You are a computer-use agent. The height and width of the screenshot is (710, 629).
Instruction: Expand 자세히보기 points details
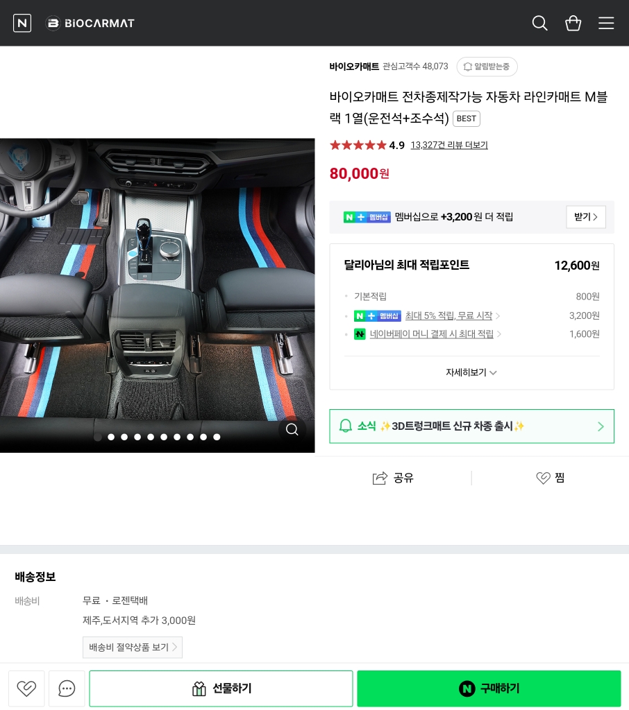(x=471, y=372)
